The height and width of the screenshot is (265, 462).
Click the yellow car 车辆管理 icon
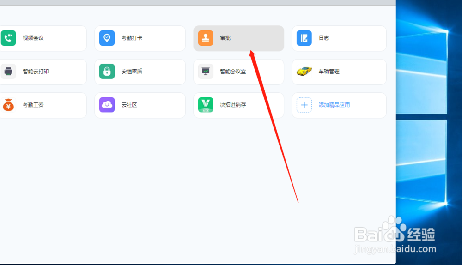pyautogui.click(x=304, y=71)
